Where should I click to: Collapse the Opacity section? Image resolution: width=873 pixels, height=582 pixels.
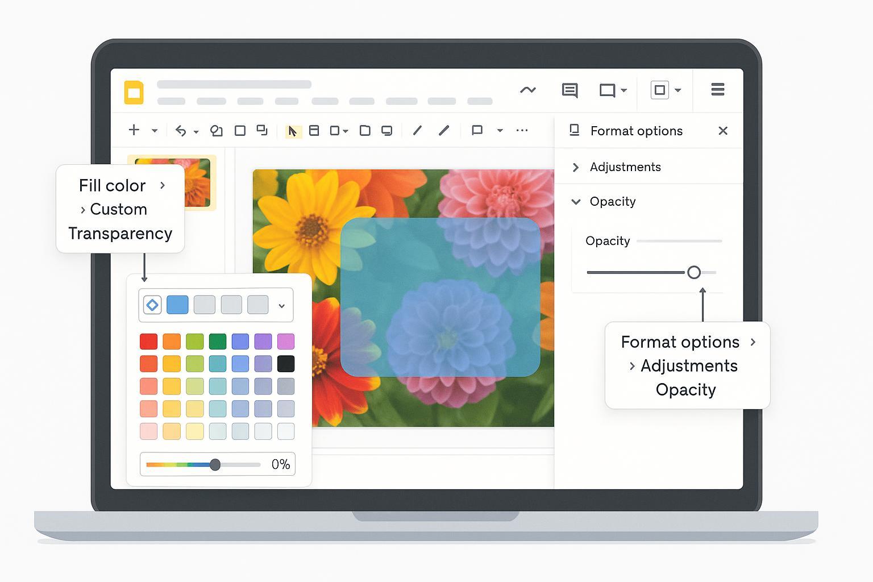point(576,202)
